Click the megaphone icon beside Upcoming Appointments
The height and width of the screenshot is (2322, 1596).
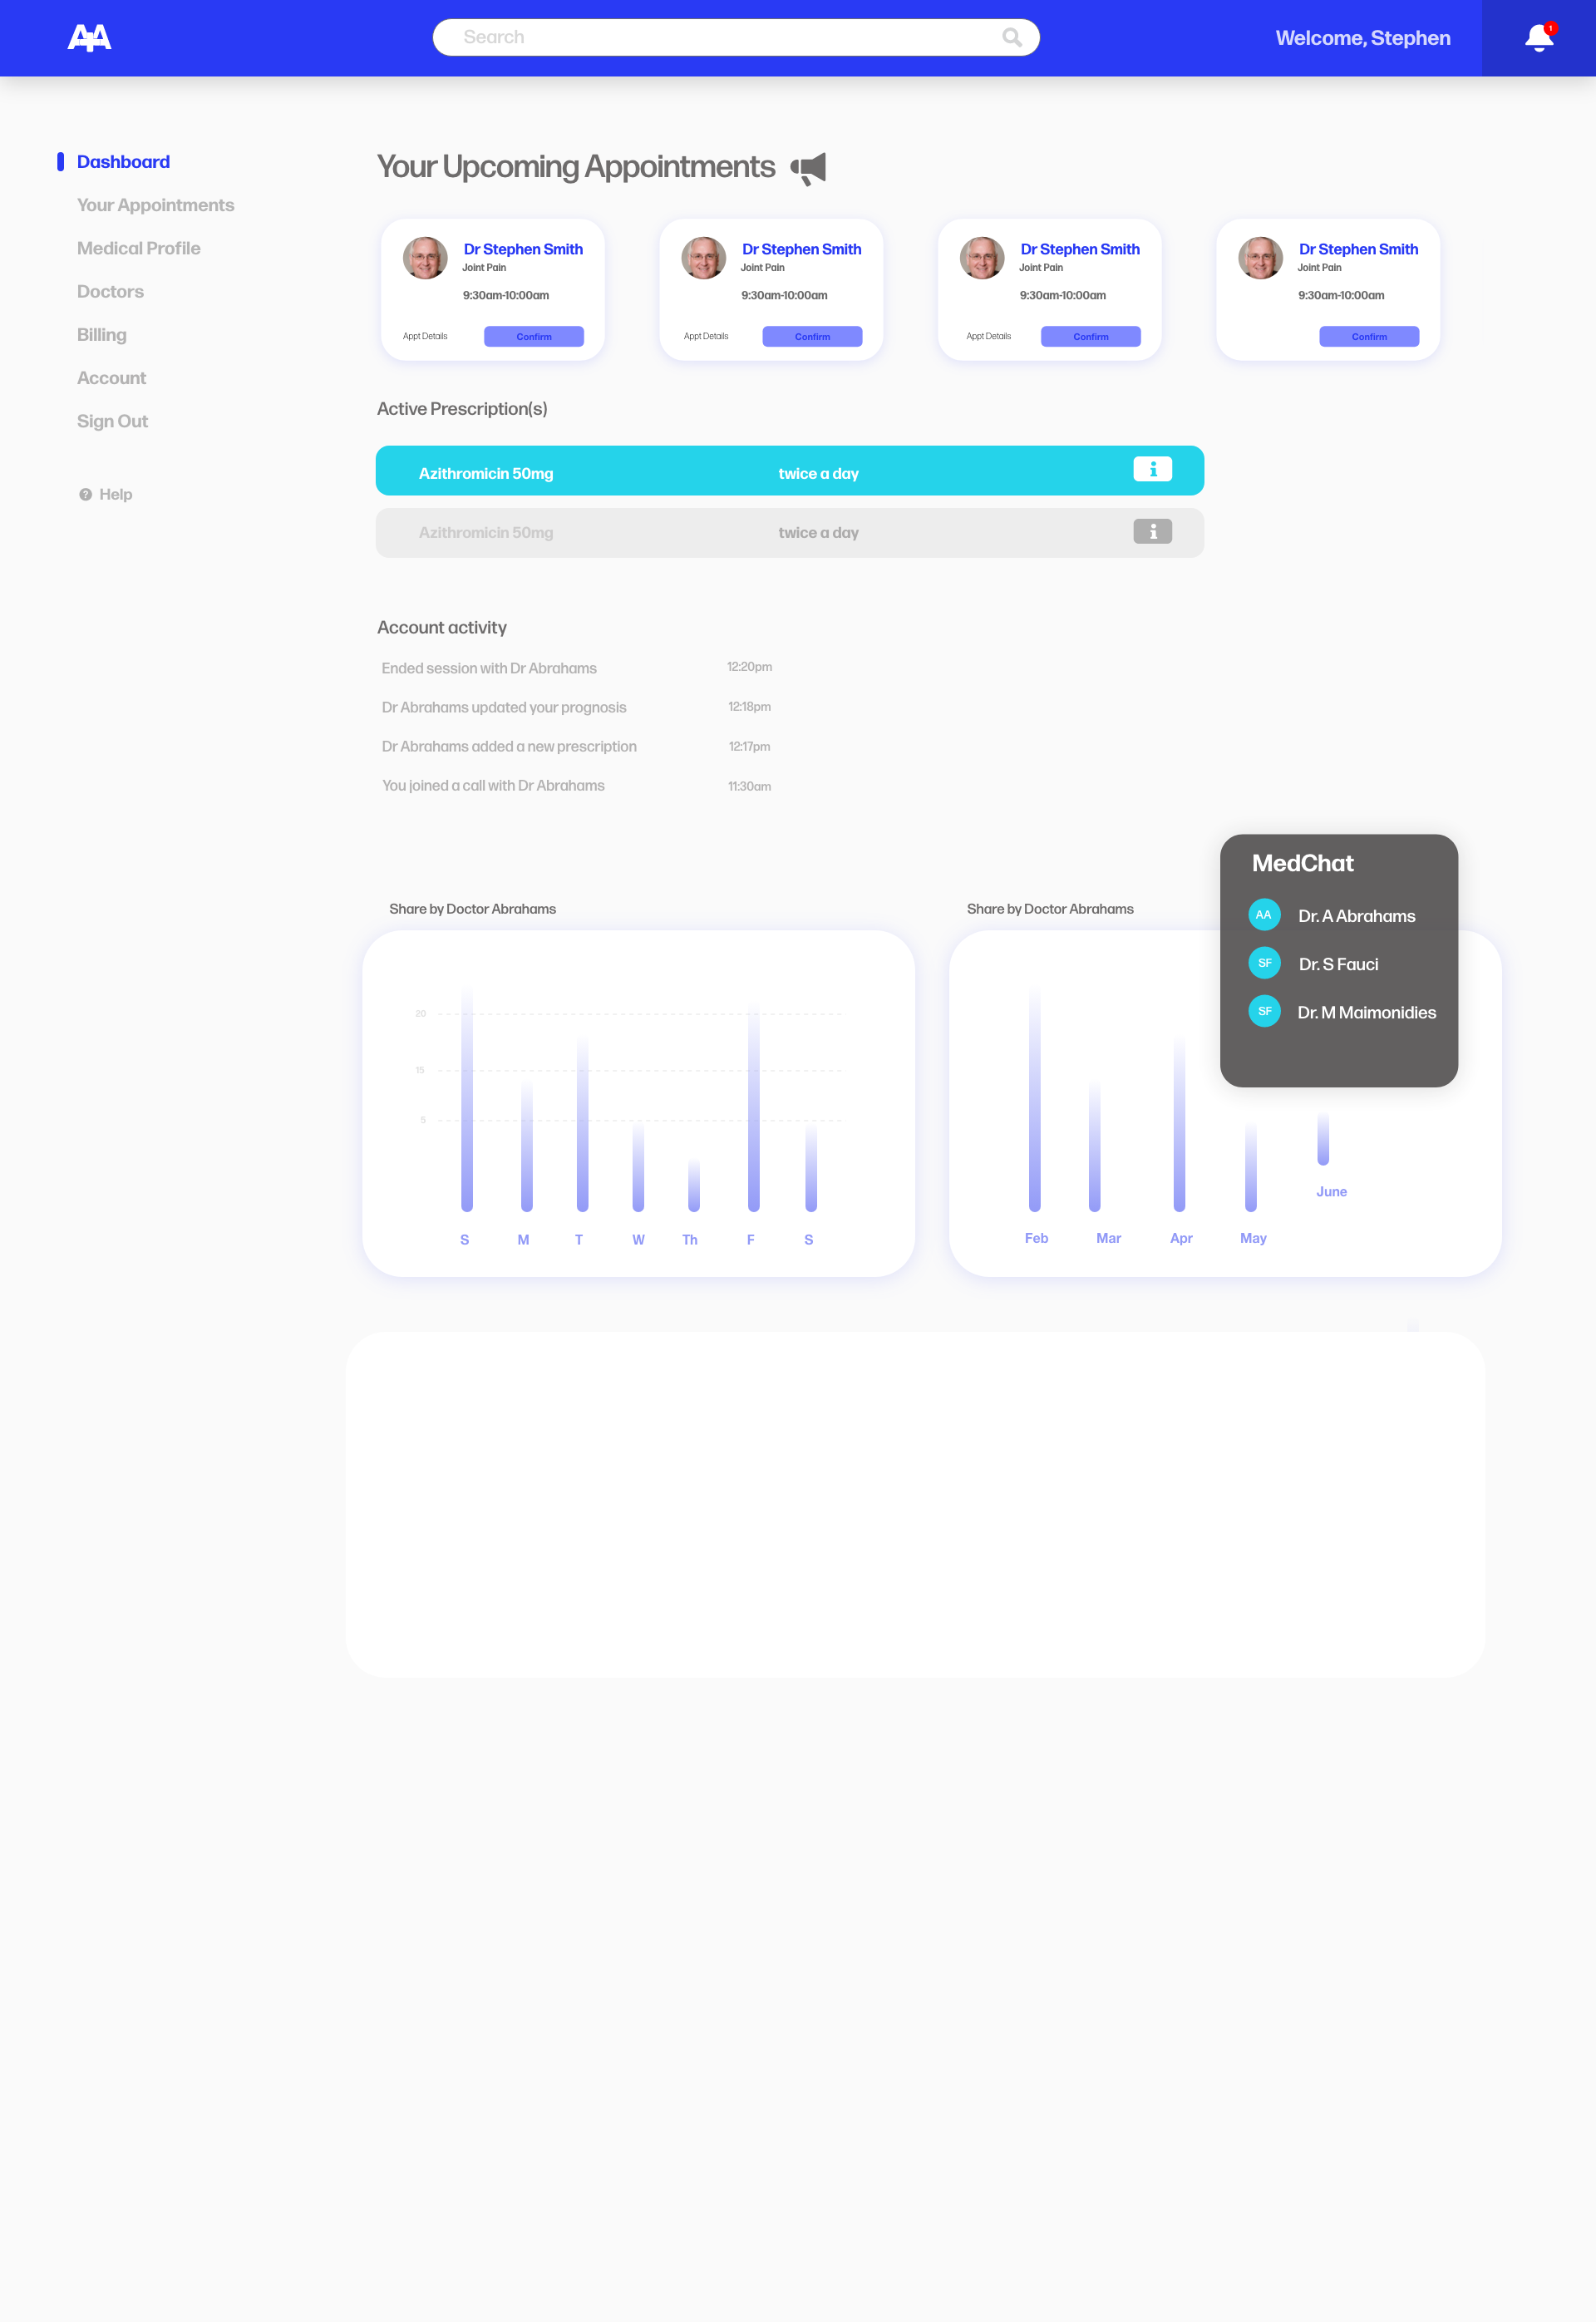click(x=808, y=168)
